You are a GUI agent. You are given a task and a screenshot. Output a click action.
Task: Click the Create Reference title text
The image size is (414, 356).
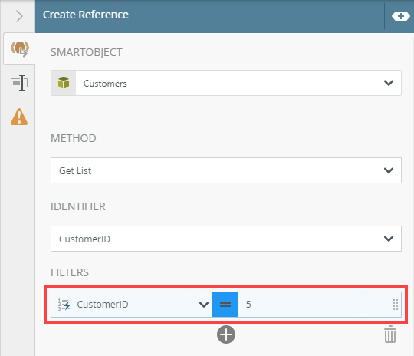click(x=86, y=15)
